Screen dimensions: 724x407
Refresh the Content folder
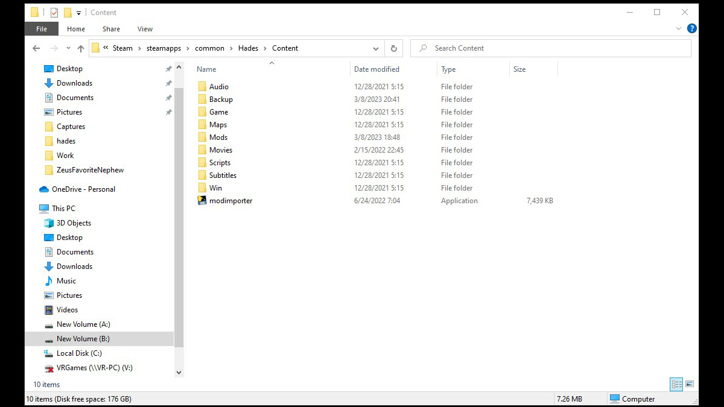point(393,48)
